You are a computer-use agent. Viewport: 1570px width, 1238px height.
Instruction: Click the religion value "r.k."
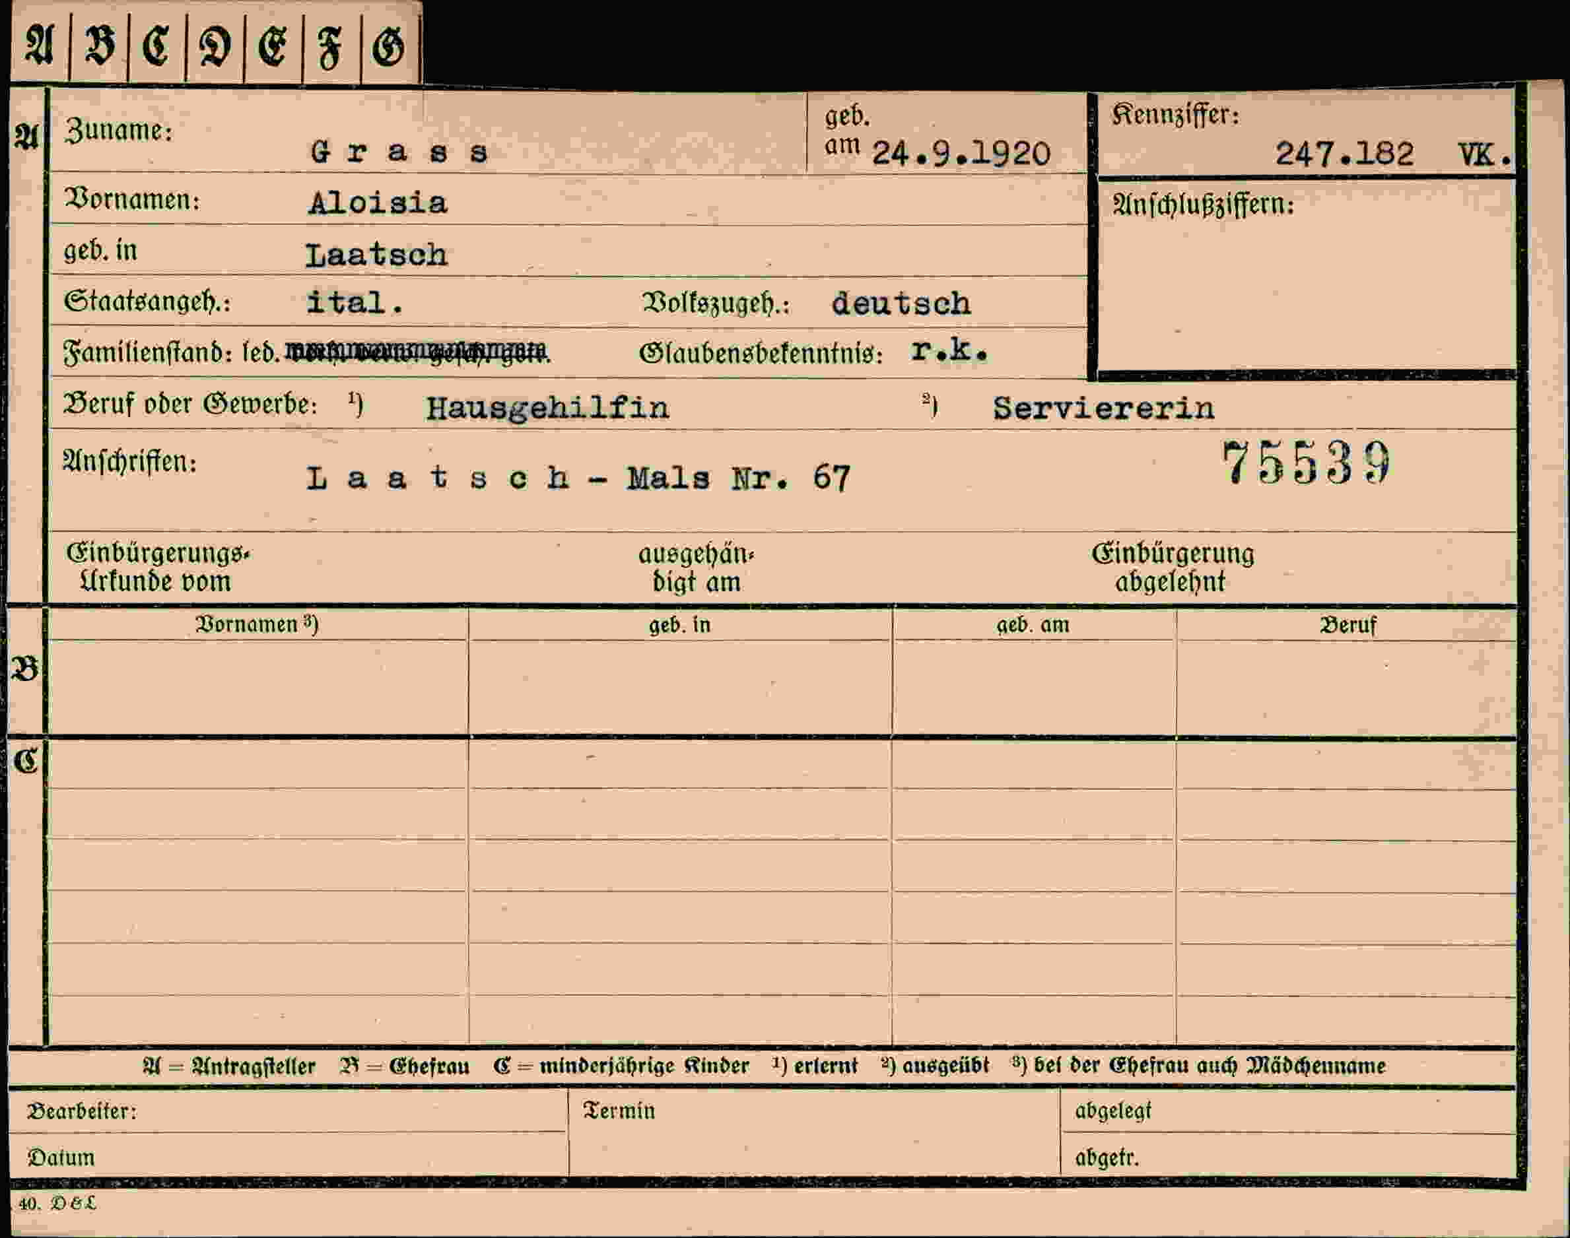click(949, 351)
